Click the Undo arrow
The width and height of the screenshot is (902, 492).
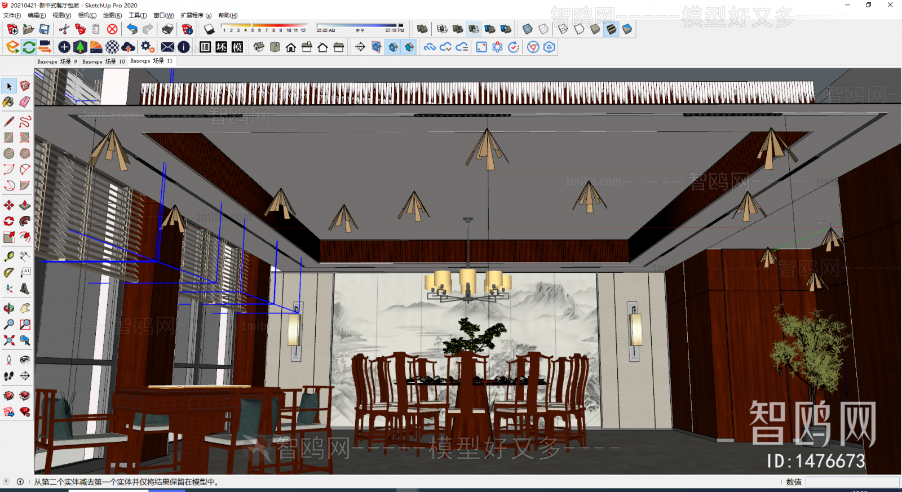click(132, 29)
